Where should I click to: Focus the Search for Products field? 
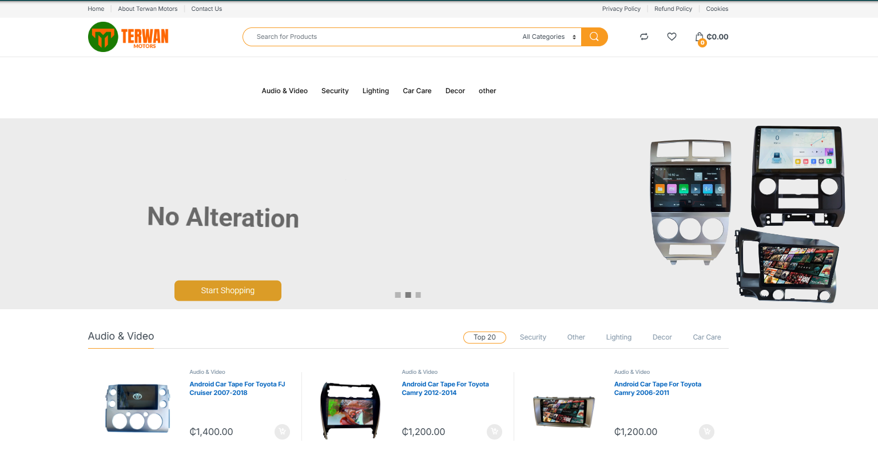click(x=380, y=37)
